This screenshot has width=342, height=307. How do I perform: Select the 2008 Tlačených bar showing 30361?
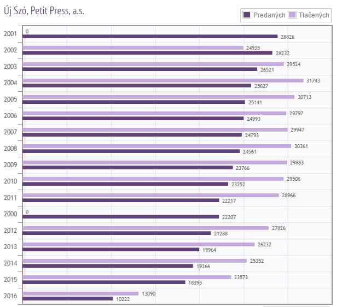point(156,146)
